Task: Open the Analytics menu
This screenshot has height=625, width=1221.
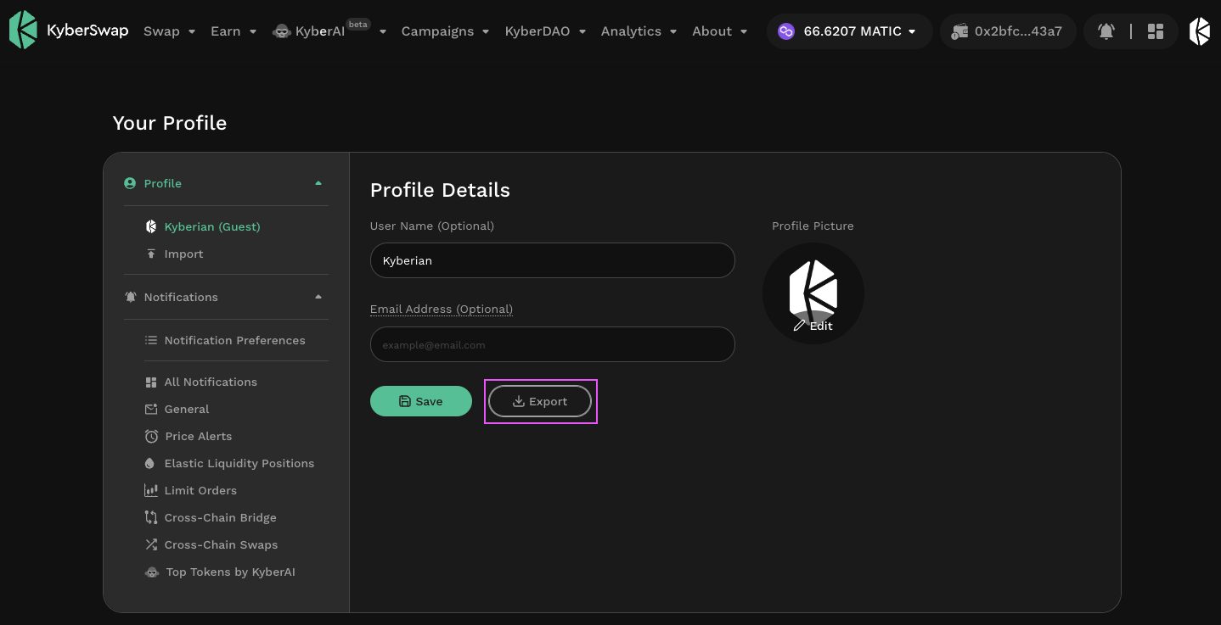Action: coord(639,31)
